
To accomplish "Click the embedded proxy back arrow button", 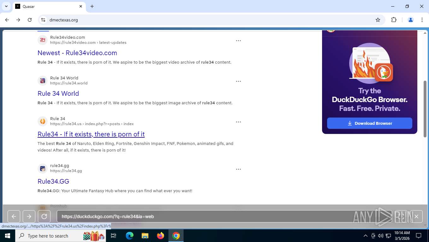I will point(14,216).
